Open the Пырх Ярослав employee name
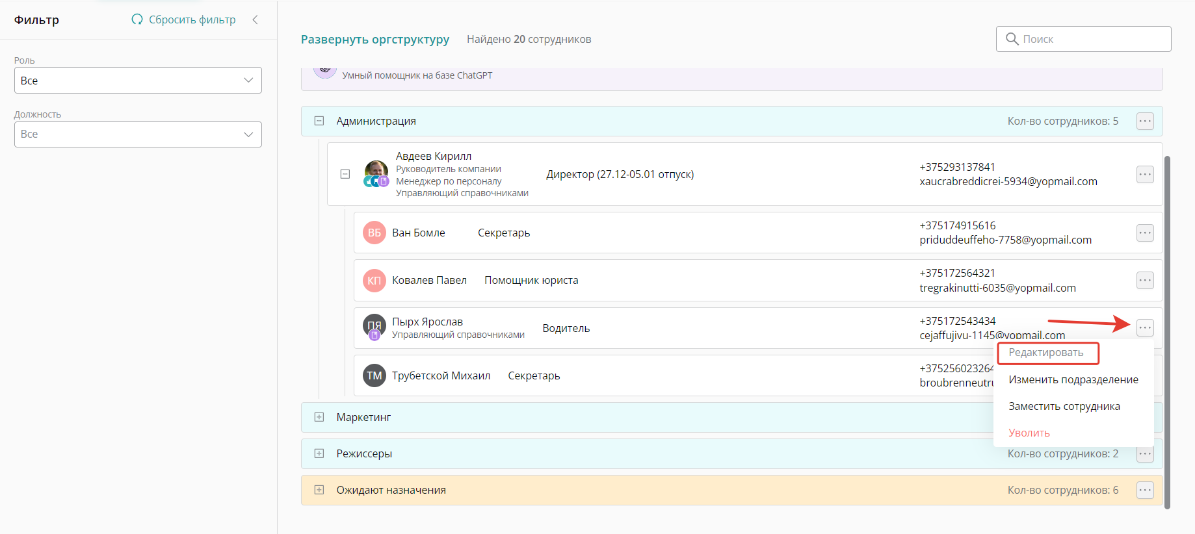 427,322
